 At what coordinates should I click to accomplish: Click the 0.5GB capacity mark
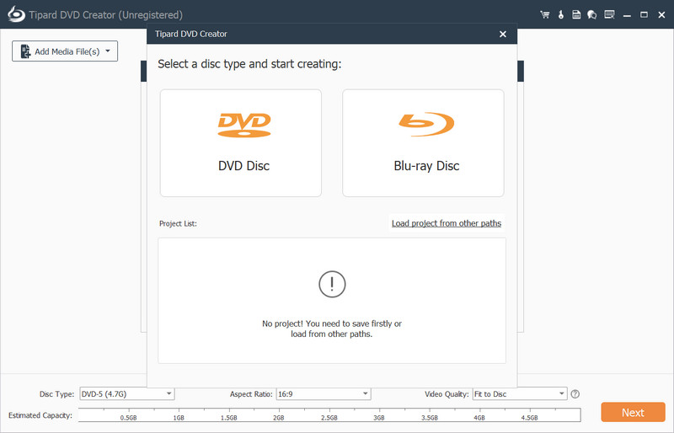pos(129,418)
